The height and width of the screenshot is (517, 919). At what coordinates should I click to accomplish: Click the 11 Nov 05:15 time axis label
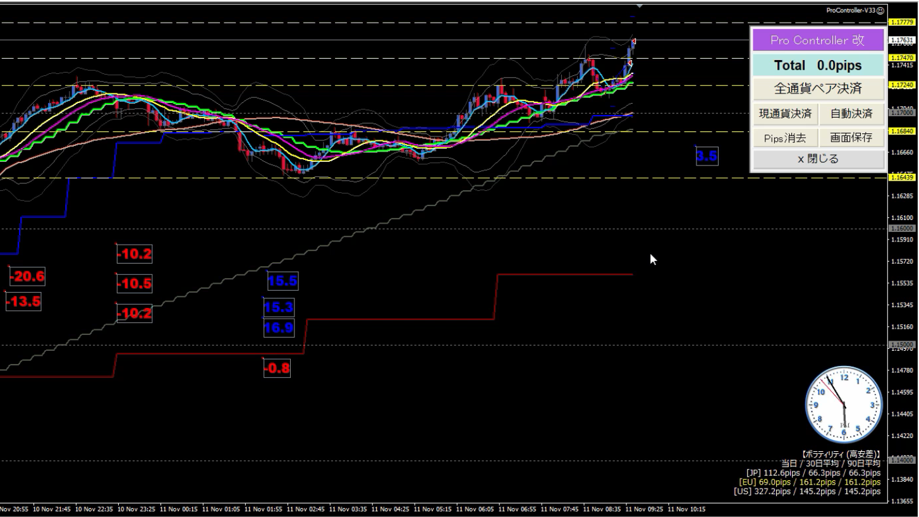pos(432,509)
